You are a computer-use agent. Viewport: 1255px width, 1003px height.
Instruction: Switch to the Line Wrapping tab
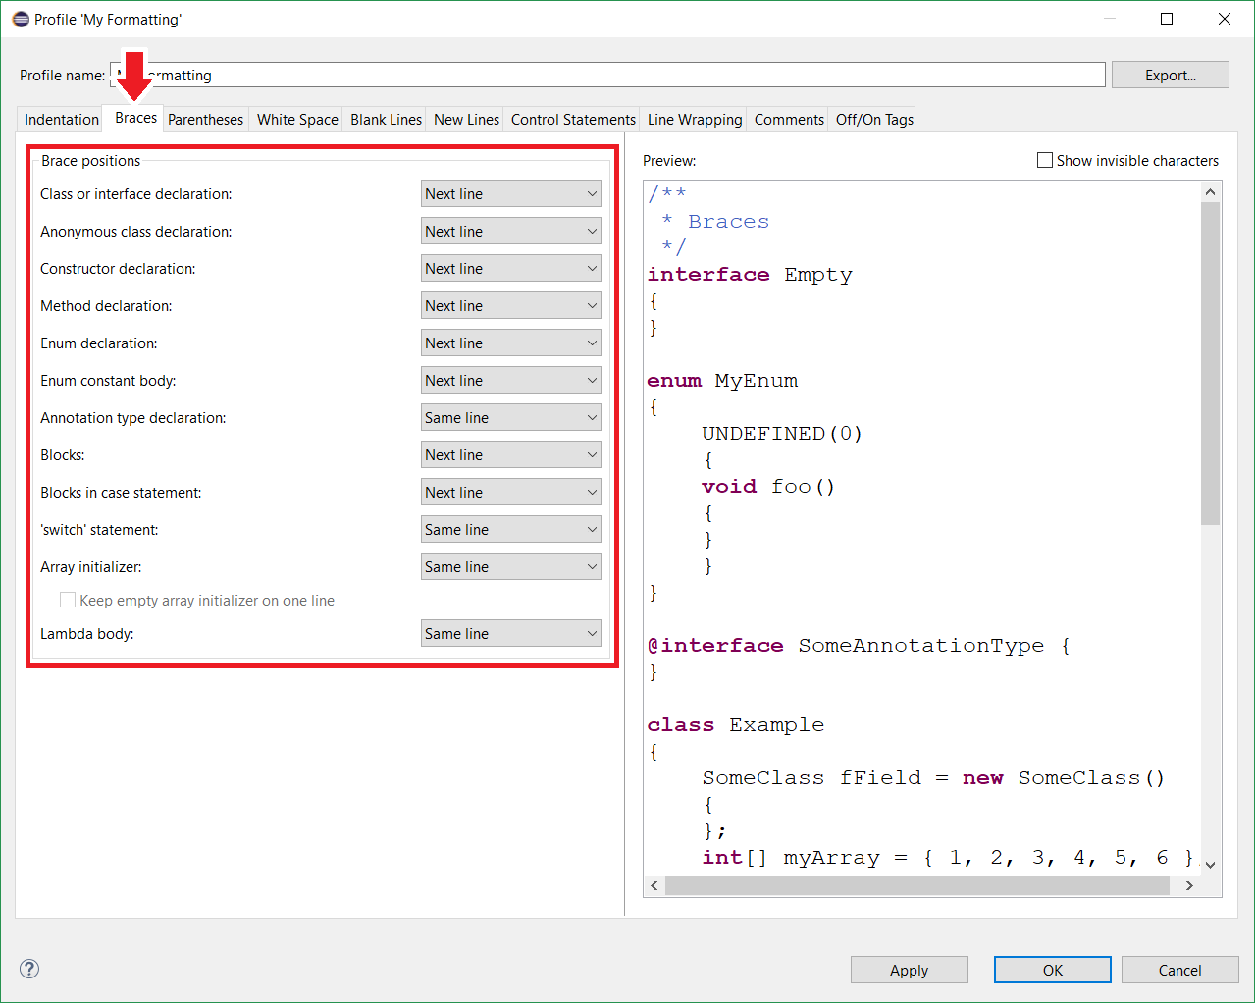[x=694, y=119]
